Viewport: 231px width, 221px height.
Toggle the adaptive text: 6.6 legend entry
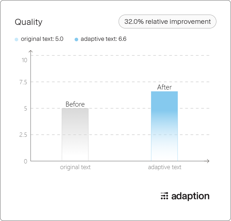coord(101,39)
